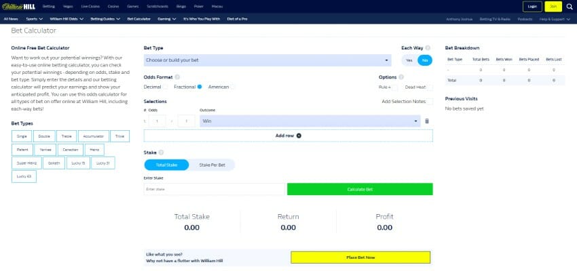Open the Poker top menu item
The width and height of the screenshot is (577, 271).
coord(199,7)
